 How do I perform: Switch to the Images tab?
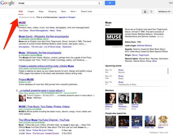click(31, 11)
